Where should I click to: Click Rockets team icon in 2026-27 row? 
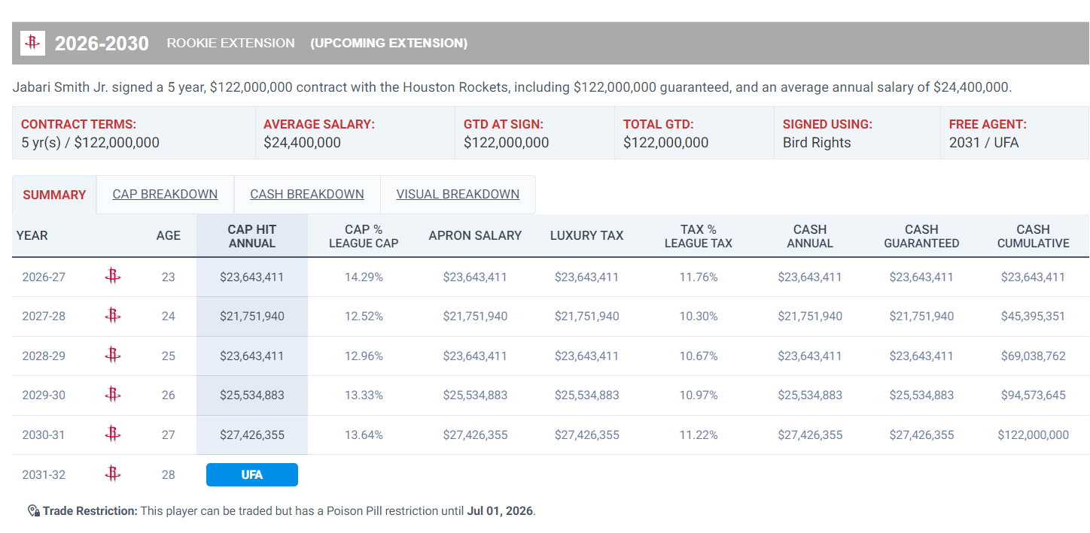click(112, 277)
